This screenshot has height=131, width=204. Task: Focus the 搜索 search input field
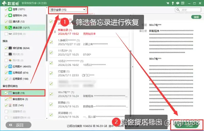coord(188,10)
